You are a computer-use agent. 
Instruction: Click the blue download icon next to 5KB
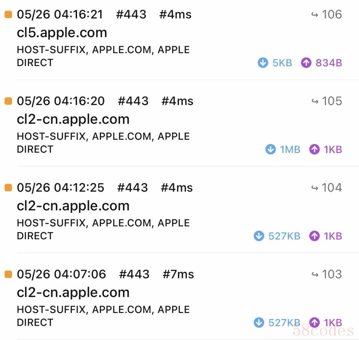263,63
